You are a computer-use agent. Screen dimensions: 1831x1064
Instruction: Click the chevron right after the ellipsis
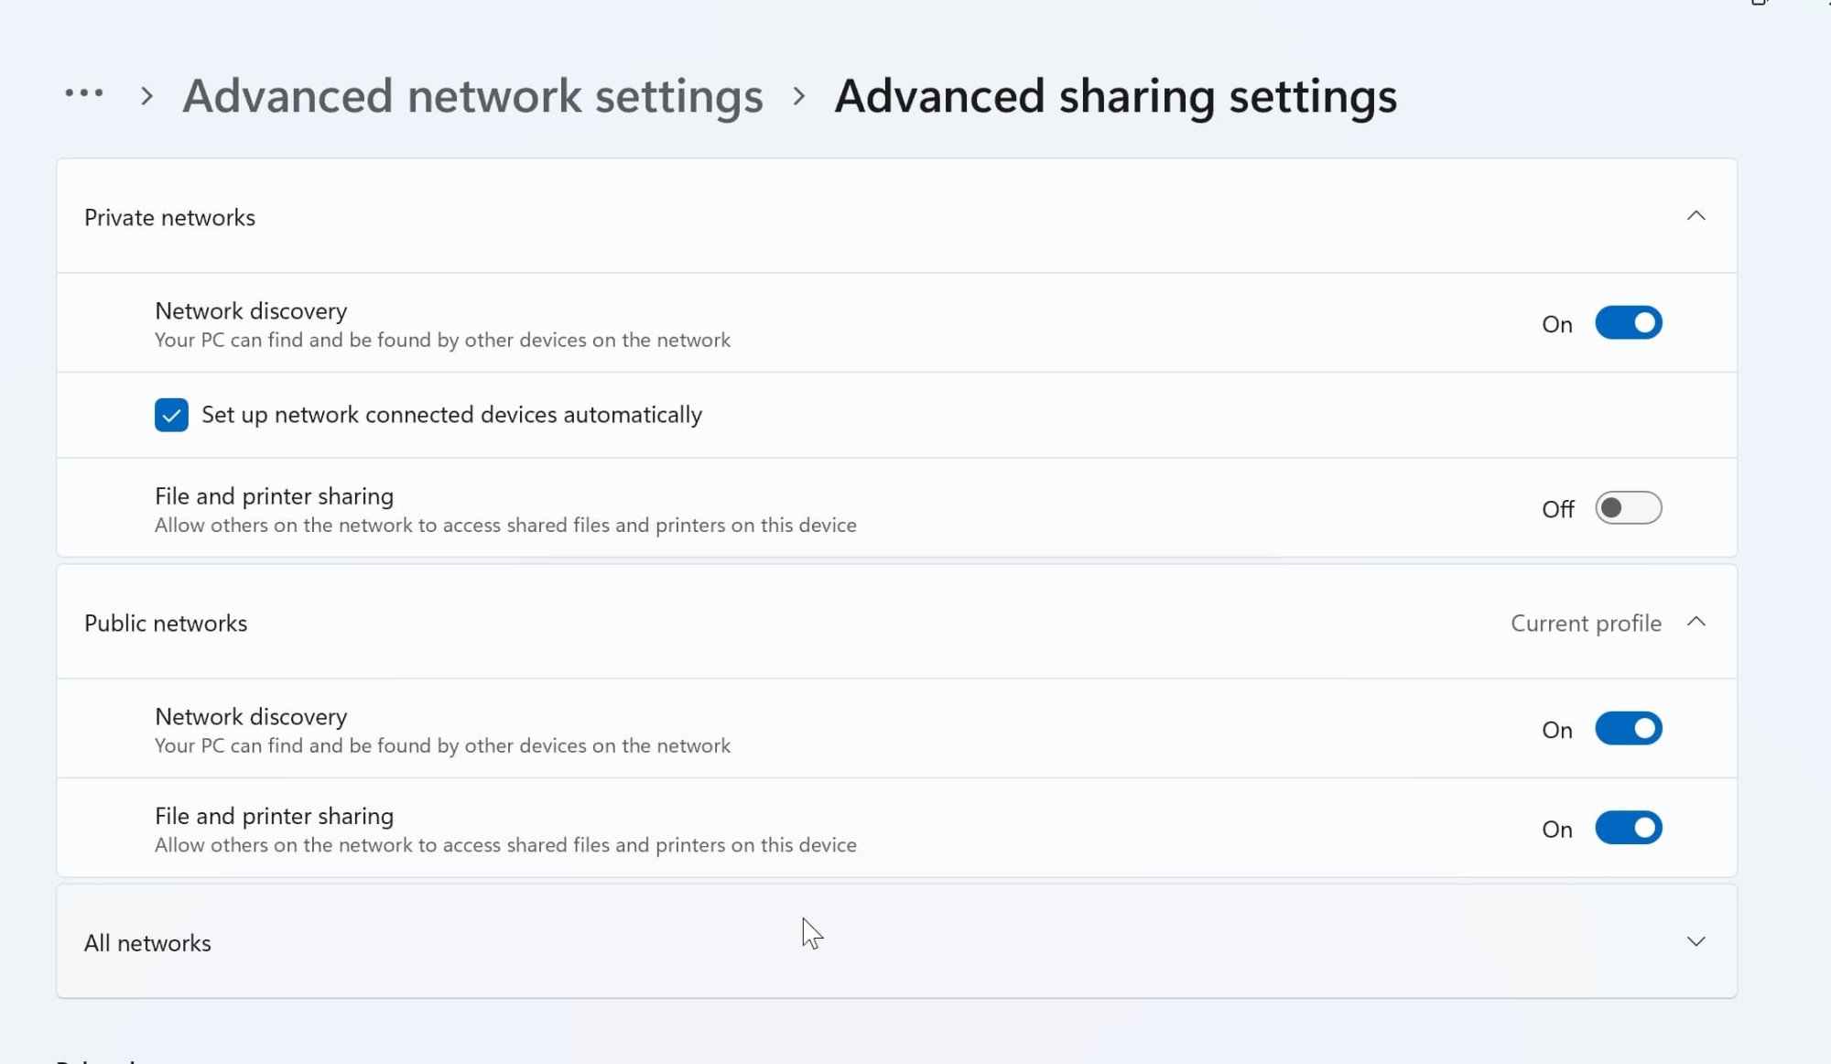tap(146, 96)
